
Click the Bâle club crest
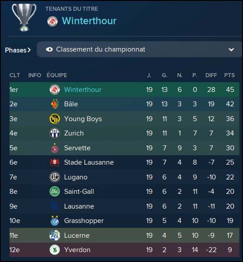tap(55, 104)
